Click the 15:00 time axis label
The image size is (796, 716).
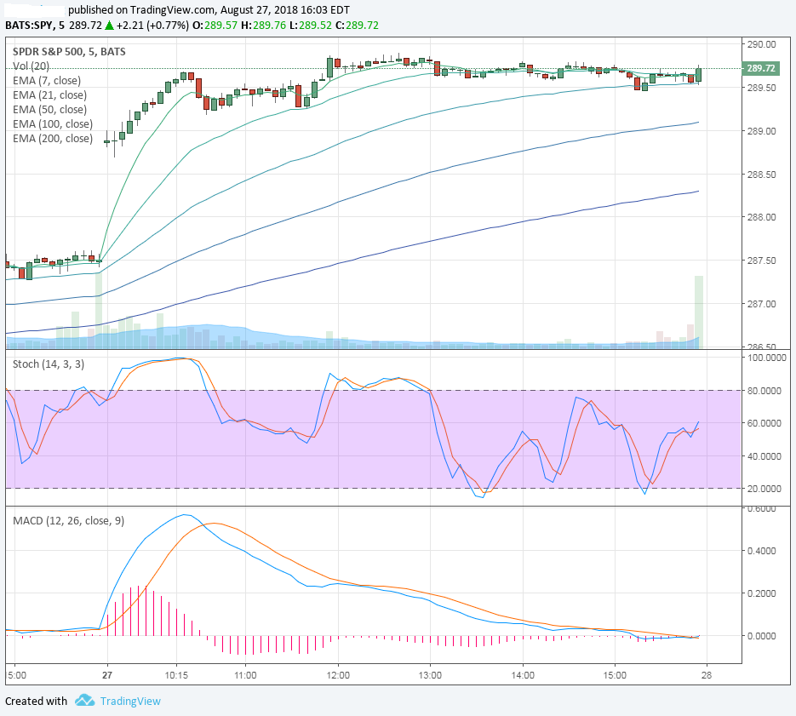pyautogui.click(x=615, y=675)
